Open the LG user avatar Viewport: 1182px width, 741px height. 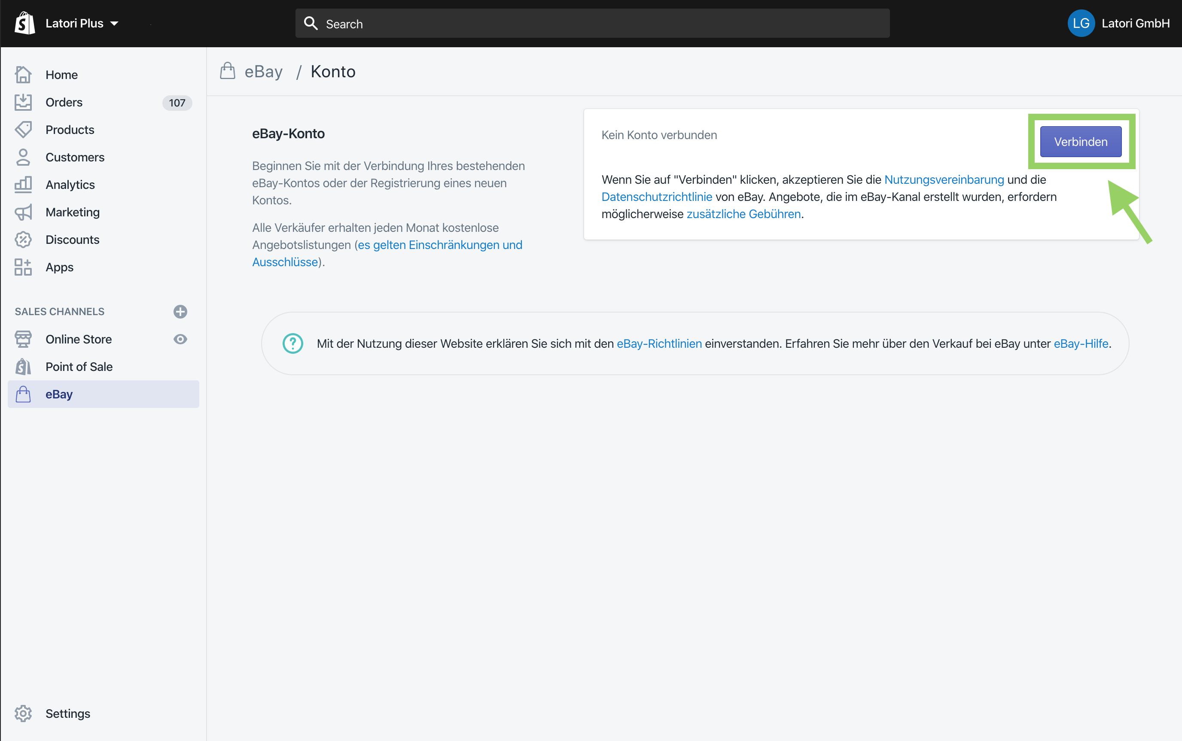[1081, 23]
